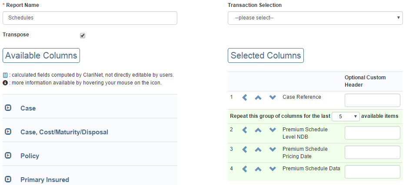Viewport: 409px width, 185px height.
Task: Move Premium Schedule Level NDB up
Action: (258, 130)
